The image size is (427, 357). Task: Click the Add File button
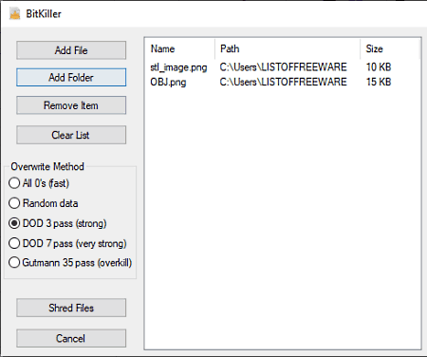(x=71, y=50)
